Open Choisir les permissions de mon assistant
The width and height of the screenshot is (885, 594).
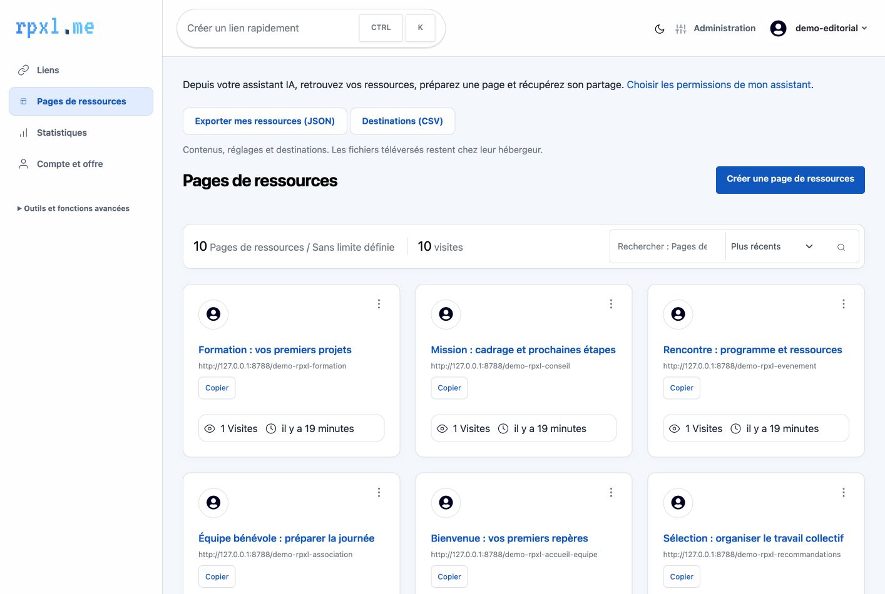coord(719,85)
